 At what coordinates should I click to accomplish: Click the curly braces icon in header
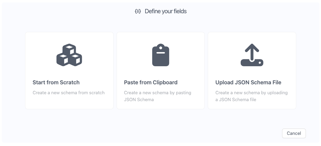click(x=138, y=11)
